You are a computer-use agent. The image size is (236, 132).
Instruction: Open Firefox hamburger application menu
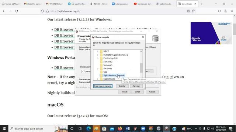[x=232, y=11]
